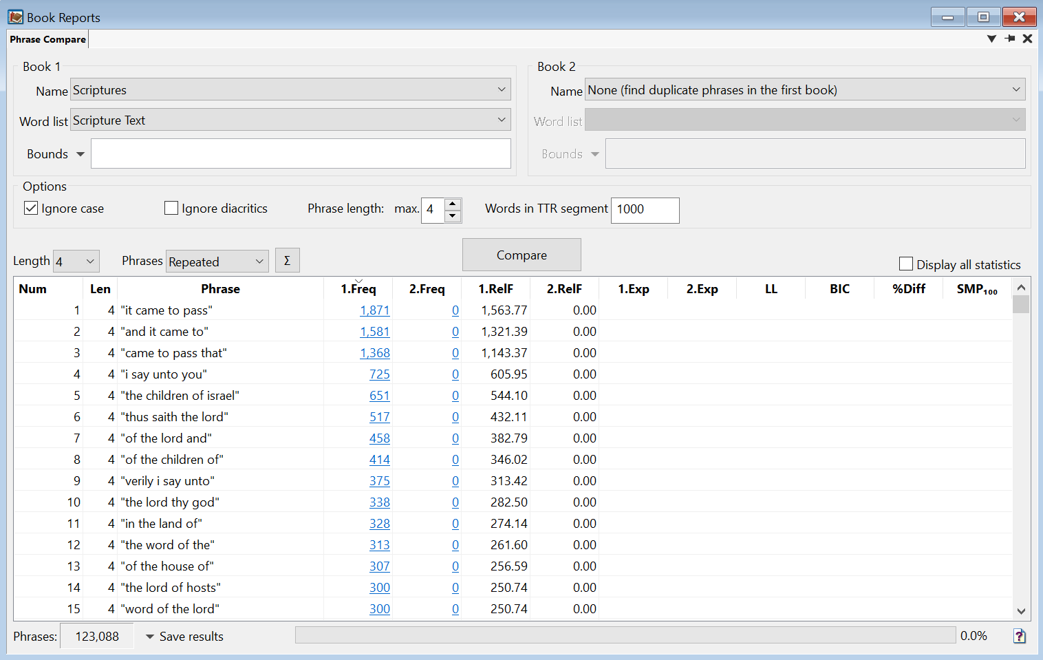This screenshot has width=1043, height=660.
Task: Close the Phrase Compare panel
Action: coord(1027,39)
